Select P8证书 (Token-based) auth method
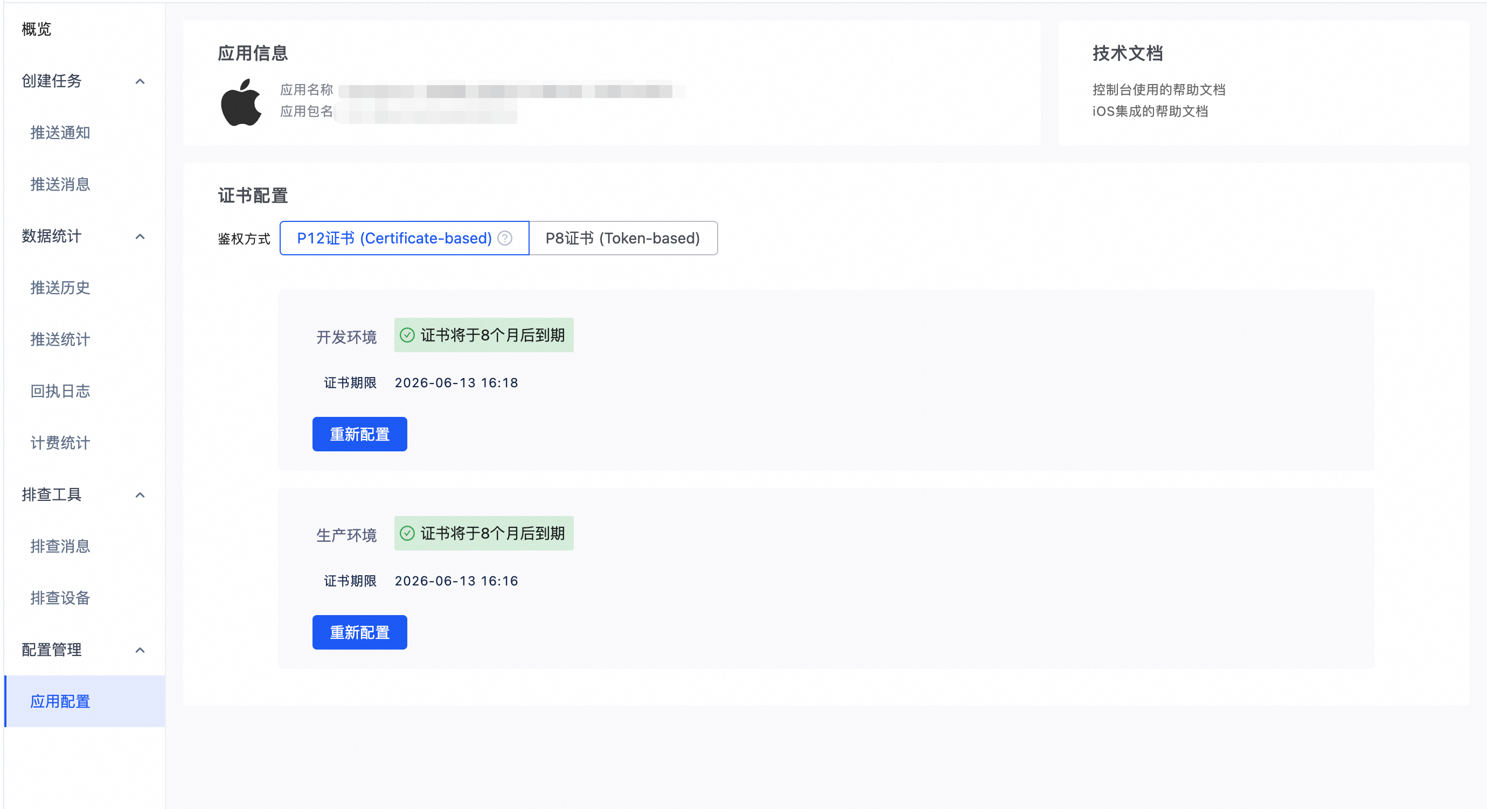The height and width of the screenshot is (809, 1487). click(x=622, y=238)
